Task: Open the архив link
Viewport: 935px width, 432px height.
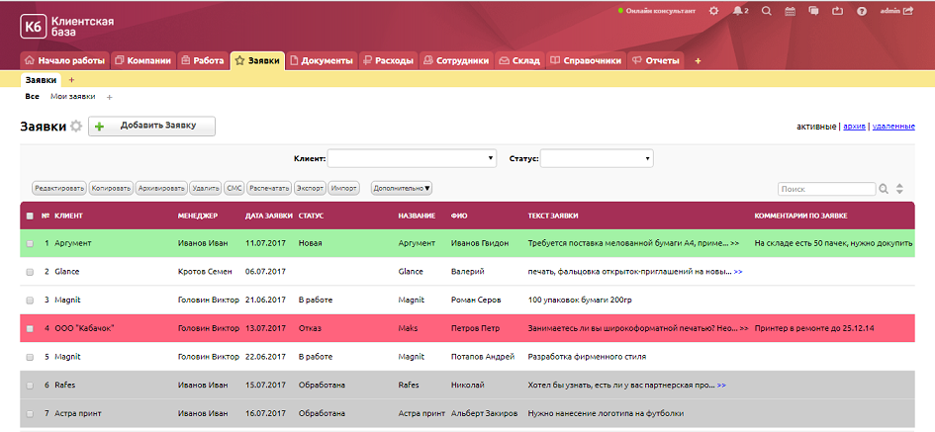Action: [854, 127]
